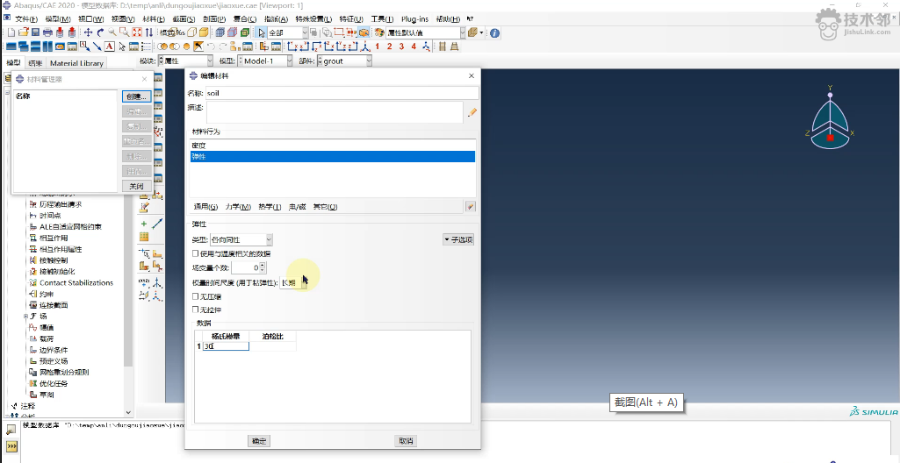
Task: Enable the 无拉伸 checkbox
Action: pos(196,310)
